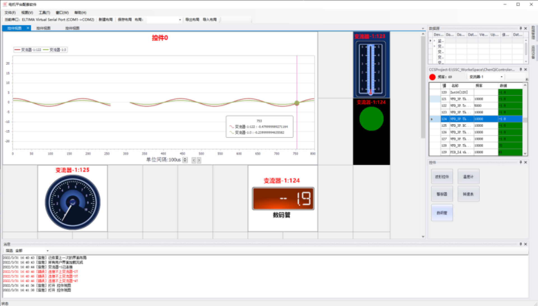Close the 消息 message panel
Screen dimensions: 538x306
[x=526, y=244]
